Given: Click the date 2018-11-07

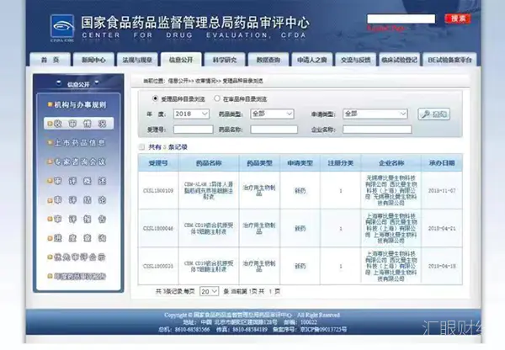Looking at the screenshot, I should 442,191.
